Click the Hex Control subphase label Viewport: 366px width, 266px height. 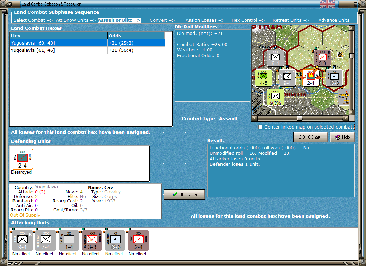[x=248, y=20]
